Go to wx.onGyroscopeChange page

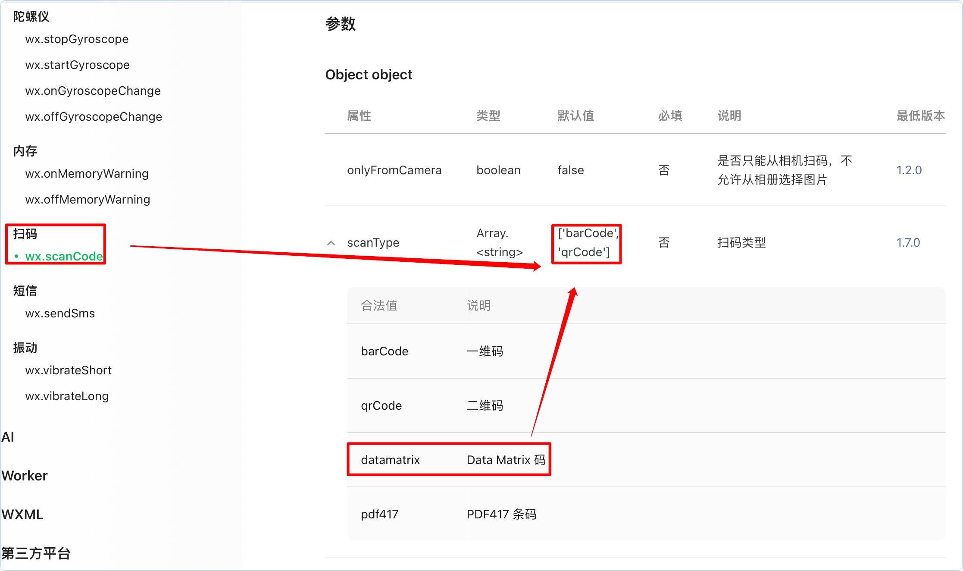click(x=93, y=91)
